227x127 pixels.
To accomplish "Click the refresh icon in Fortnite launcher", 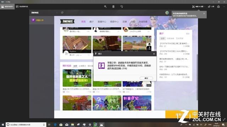I will tap(62, 13).
